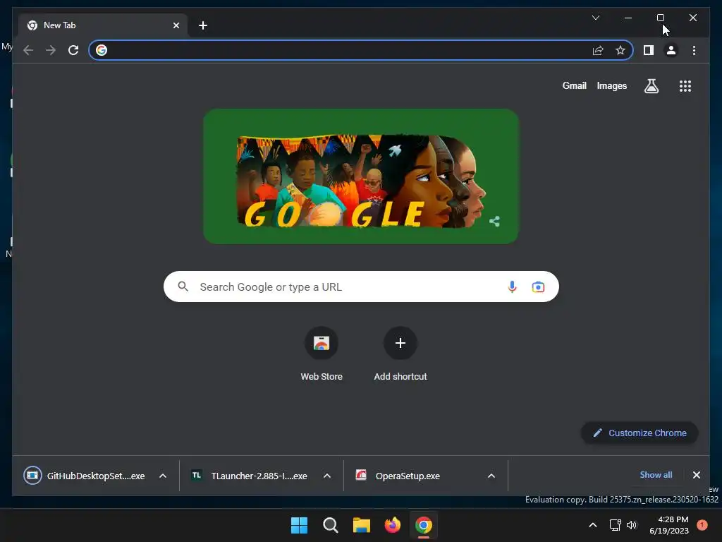722x542 pixels.
Task: Focus the Search Google or type URL box
Action: pos(361,287)
